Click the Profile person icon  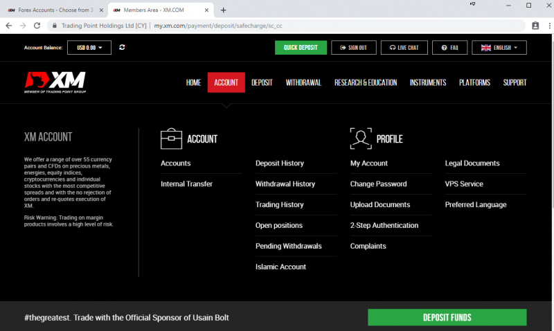361,138
